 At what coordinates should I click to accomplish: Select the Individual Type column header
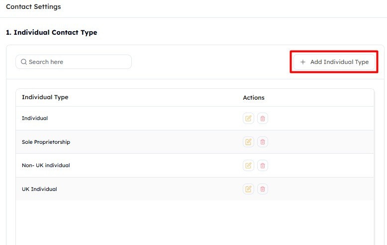[x=45, y=97]
